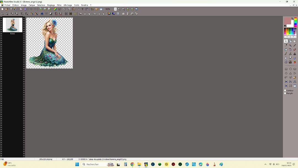Click the Windows Start button
The image size is (298, 168).
(x=77, y=164)
